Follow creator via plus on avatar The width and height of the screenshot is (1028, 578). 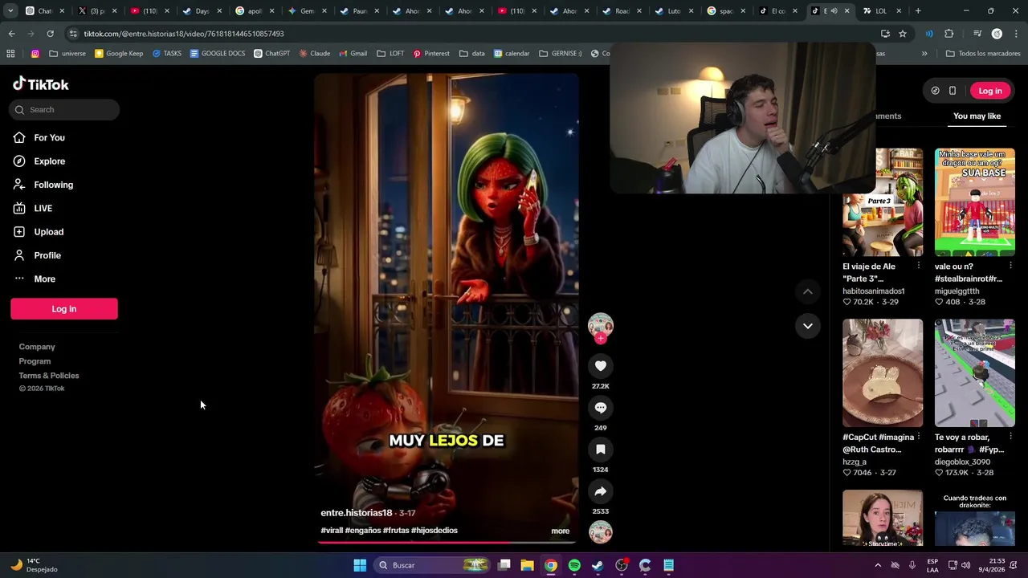click(x=601, y=338)
